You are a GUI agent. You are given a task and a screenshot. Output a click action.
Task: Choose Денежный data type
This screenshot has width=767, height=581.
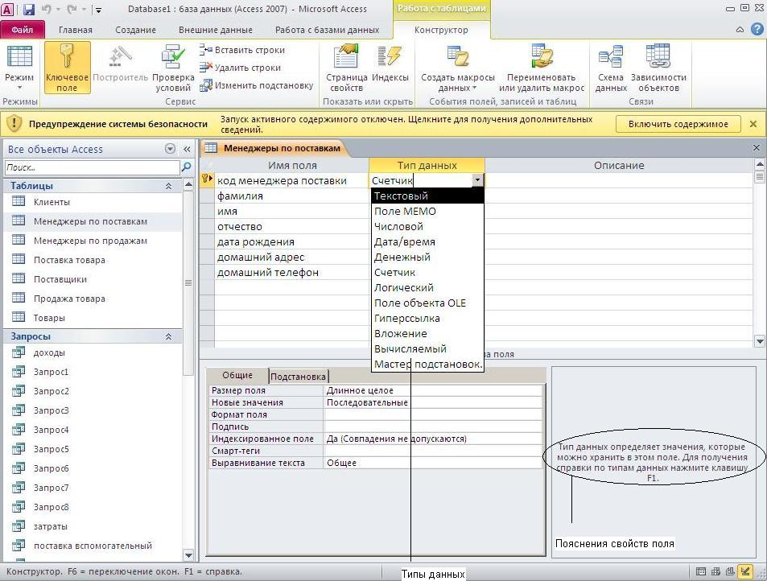point(427,257)
